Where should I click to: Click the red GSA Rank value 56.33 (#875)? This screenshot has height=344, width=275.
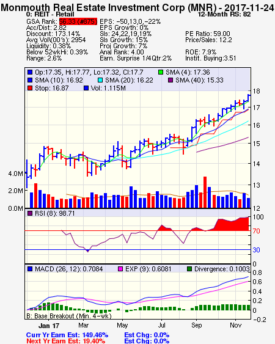[x=78, y=21]
